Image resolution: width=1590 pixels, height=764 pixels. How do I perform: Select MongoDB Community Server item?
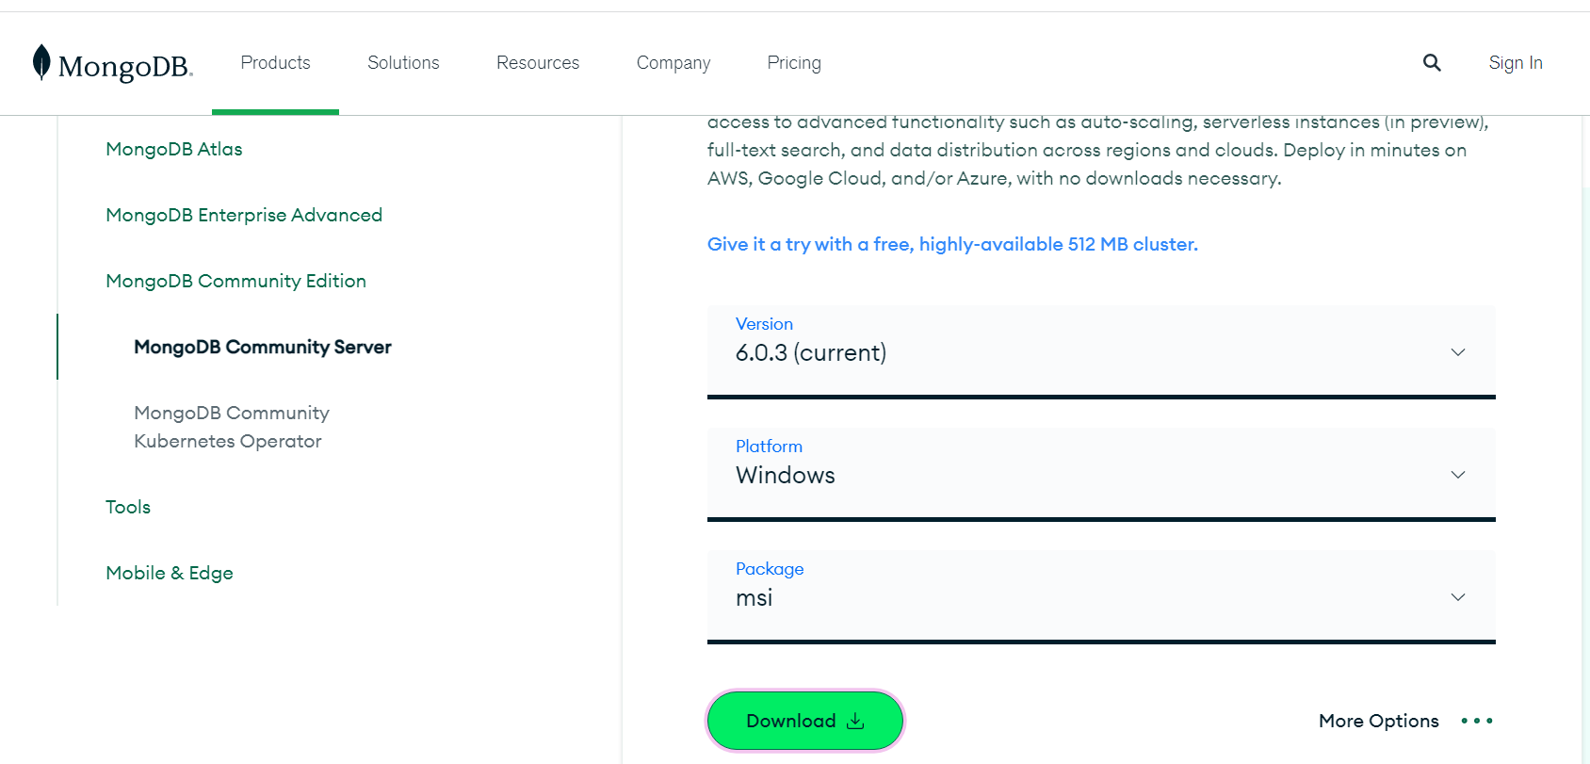click(263, 347)
